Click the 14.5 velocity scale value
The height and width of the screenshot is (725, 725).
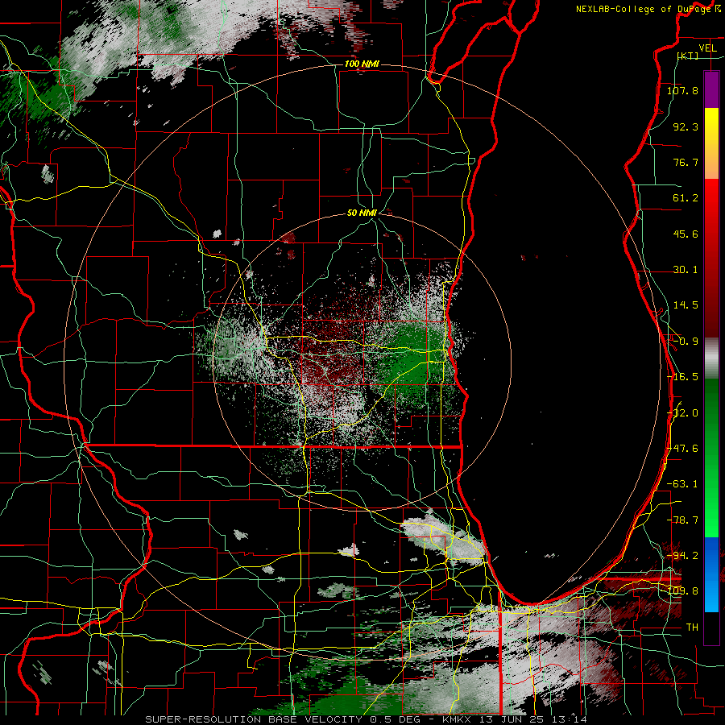pyautogui.click(x=686, y=305)
